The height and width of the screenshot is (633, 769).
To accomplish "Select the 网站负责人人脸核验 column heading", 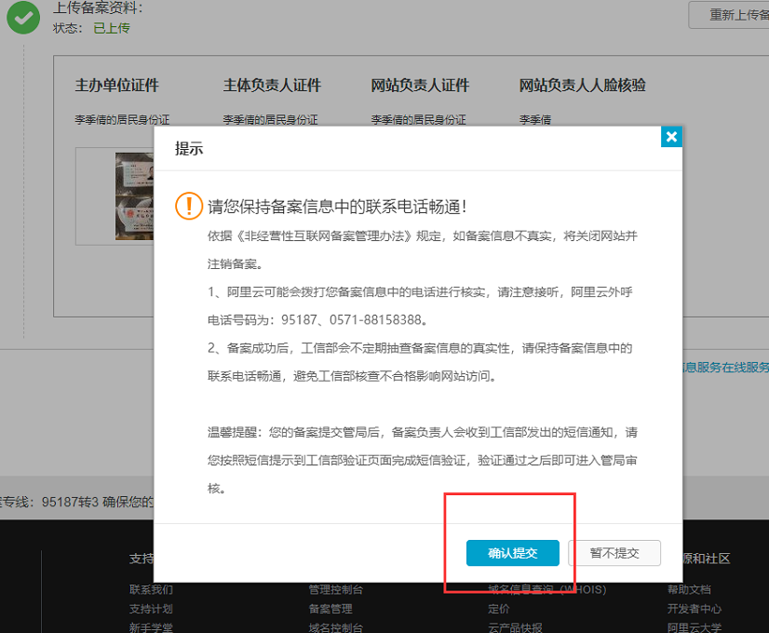I will (582, 86).
